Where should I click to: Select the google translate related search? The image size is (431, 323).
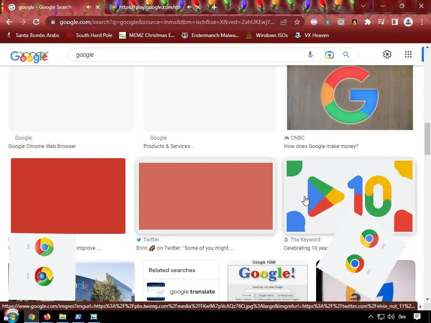click(x=181, y=292)
